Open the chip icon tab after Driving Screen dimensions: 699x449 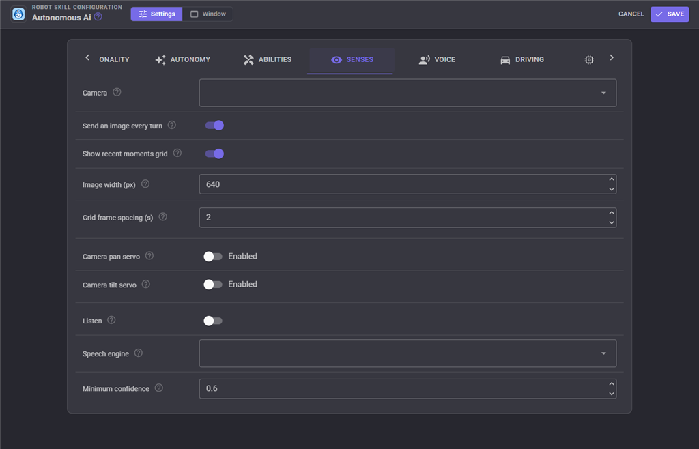click(x=589, y=59)
